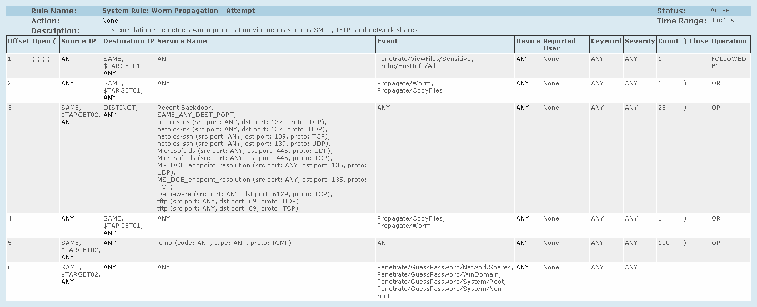
Task: Click 'Recent Backdoor' service in row 3
Action: [185, 108]
